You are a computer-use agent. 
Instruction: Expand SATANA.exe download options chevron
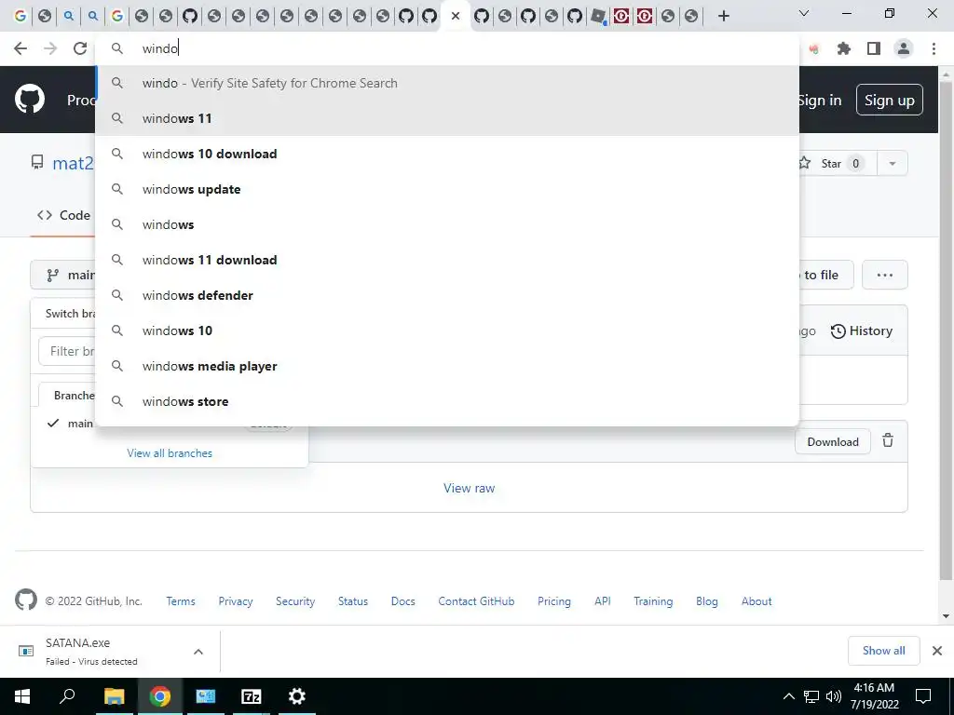[198, 652]
